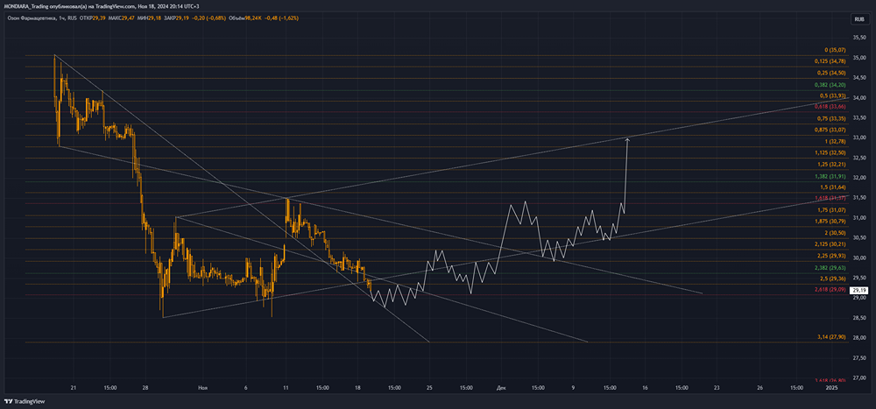Click time axis label Дек
876x409 pixels.
point(500,386)
